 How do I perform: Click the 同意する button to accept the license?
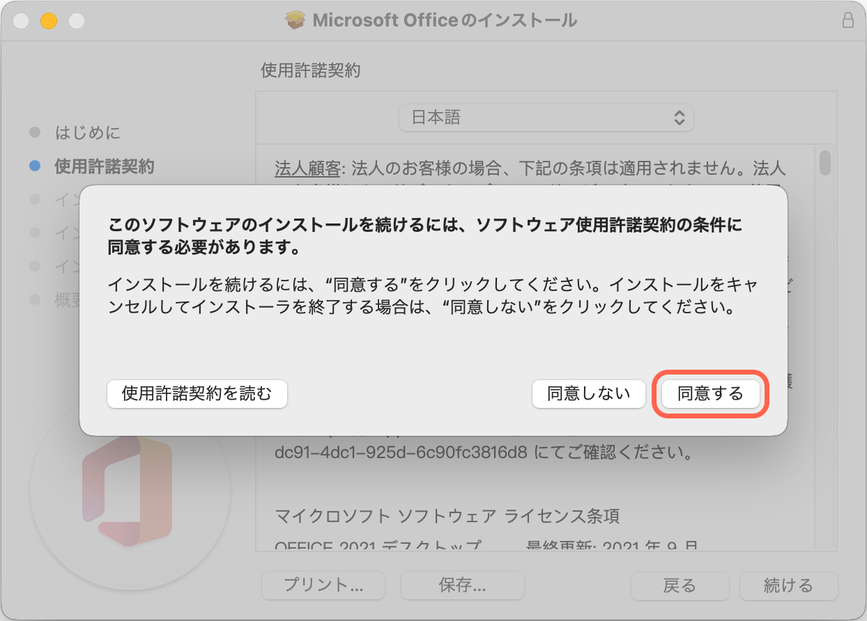click(709, 393)
